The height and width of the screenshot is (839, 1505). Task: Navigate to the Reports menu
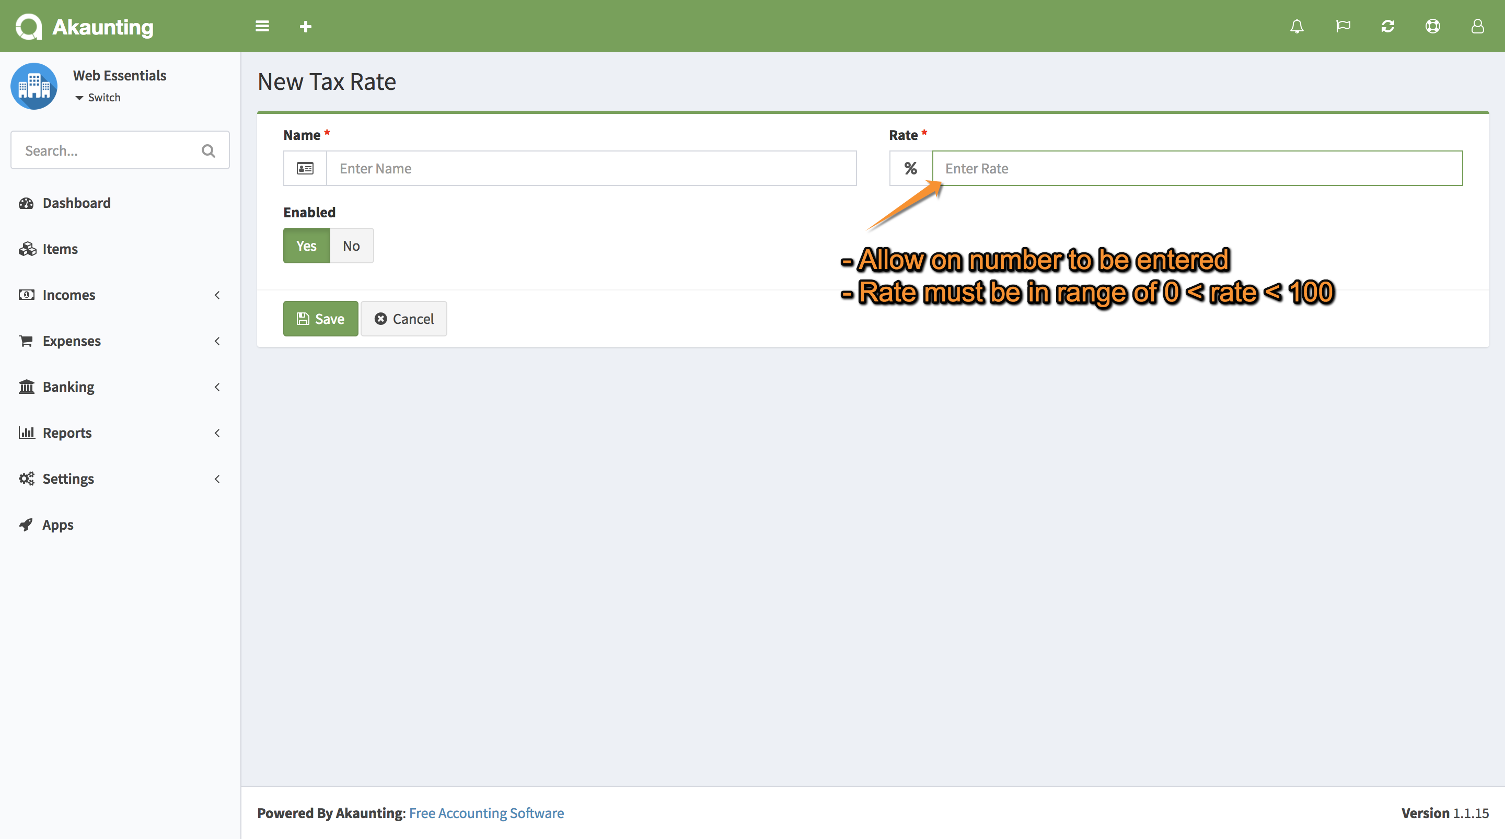point(66,433)
